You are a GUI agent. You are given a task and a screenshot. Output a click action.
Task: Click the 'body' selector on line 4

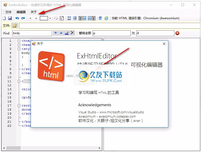click(26, 53)
